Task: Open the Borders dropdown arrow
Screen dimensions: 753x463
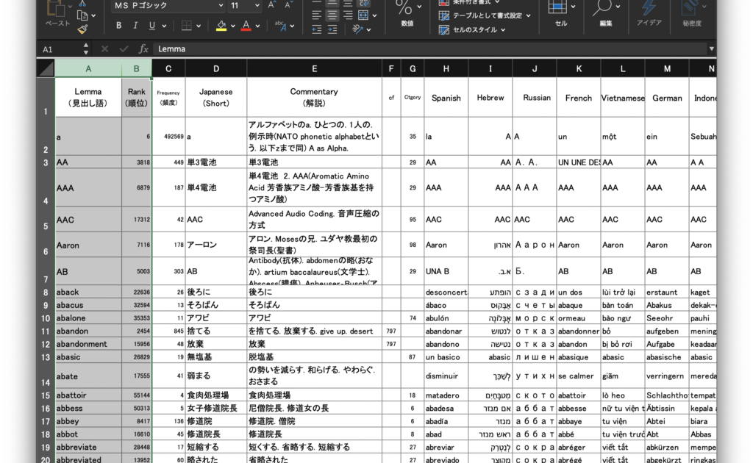Action: [199, 26]
